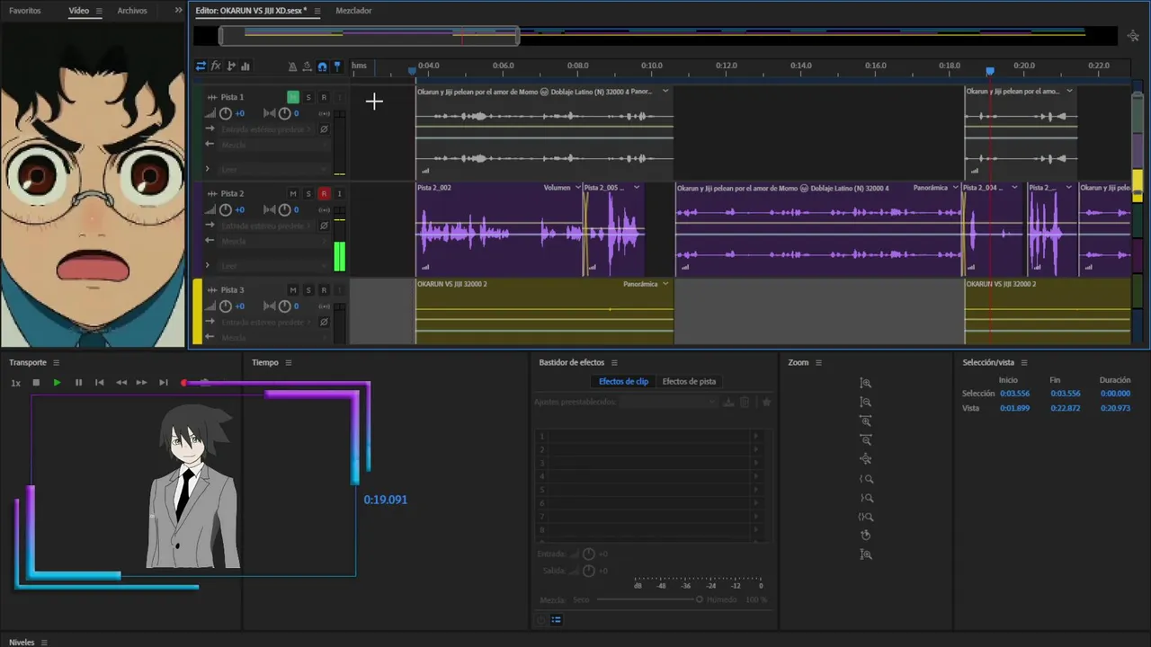Toggle polarity reverse on Pista 1

tap(324, 129)
